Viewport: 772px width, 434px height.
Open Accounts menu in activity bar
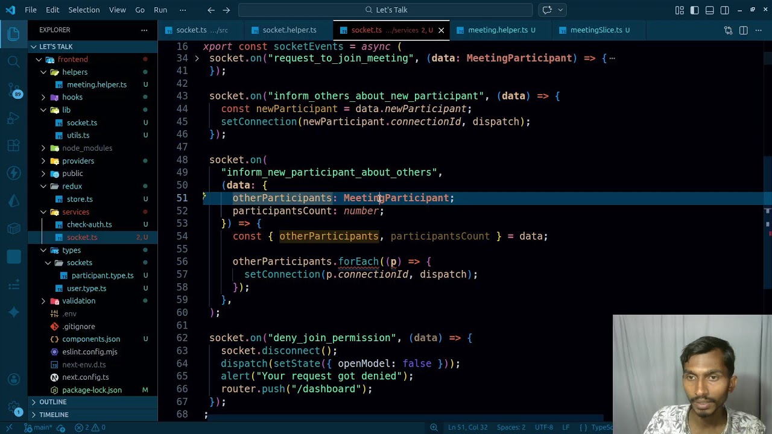(x=13, y=380)
